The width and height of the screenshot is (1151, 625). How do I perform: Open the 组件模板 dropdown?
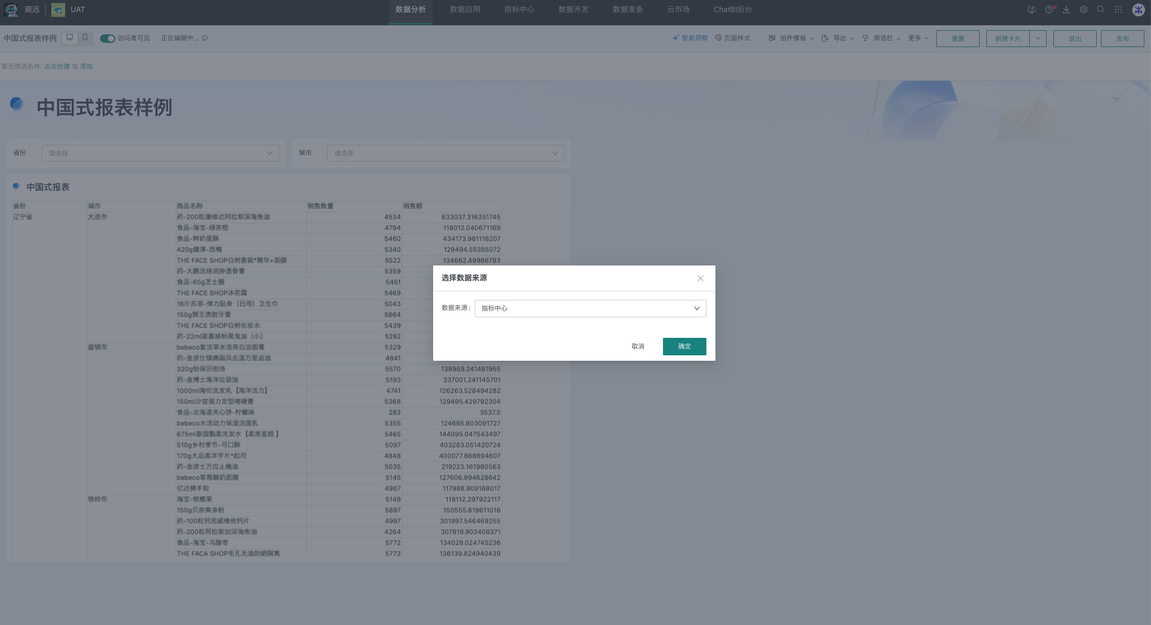[791, 38]
